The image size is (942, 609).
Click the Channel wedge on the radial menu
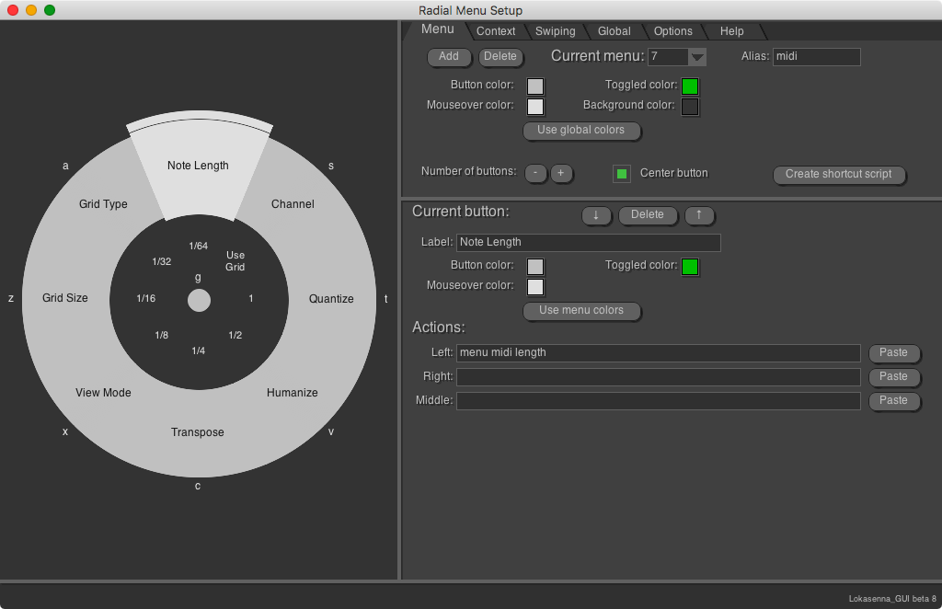(292, 203)
